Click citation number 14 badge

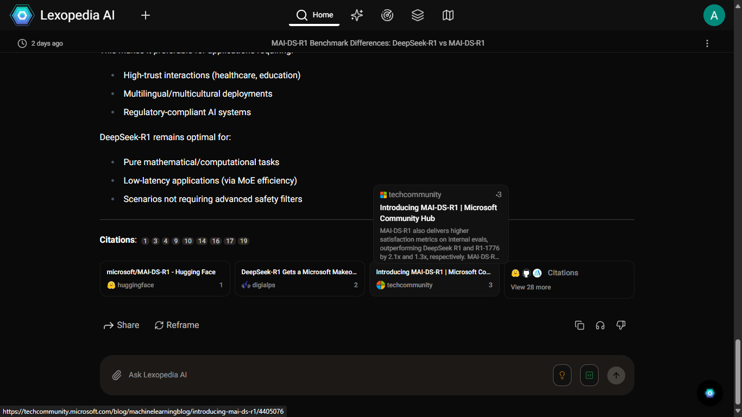[x=202, y=241]
